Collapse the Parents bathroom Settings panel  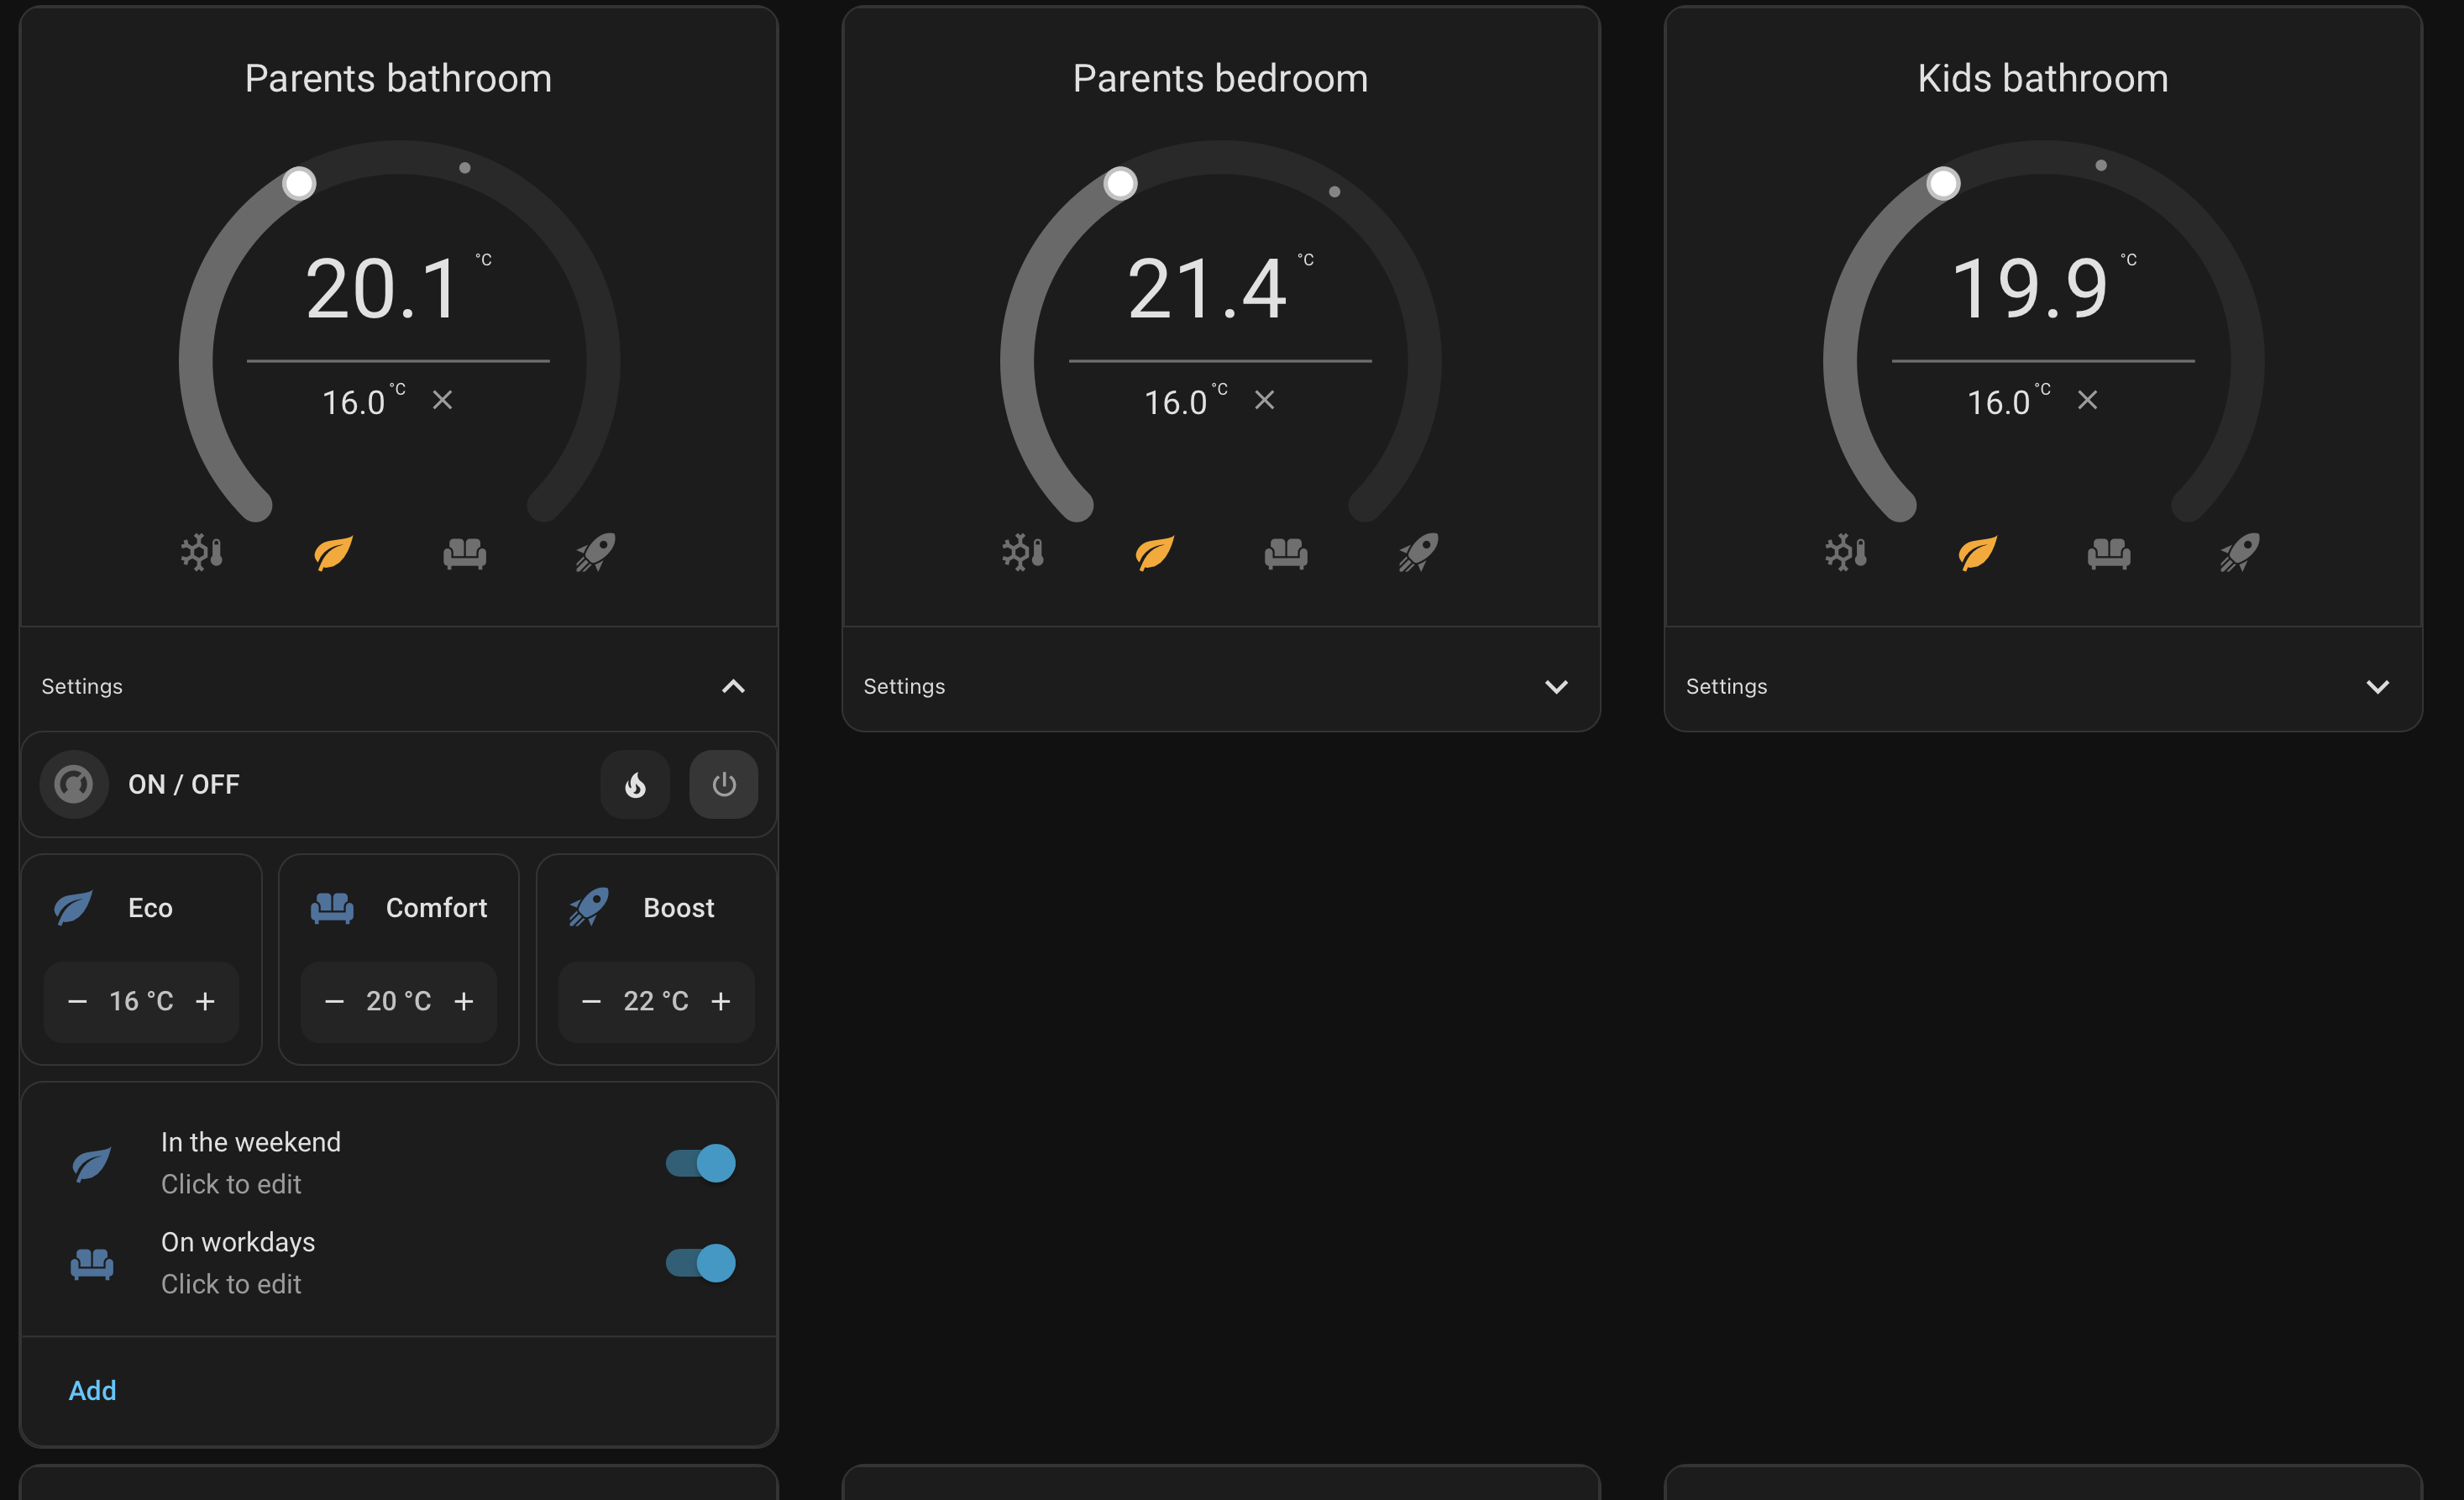click(x=733, y=686)
